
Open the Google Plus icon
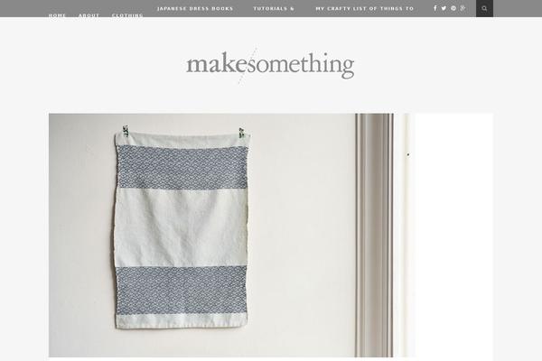(x=463, y=8)
